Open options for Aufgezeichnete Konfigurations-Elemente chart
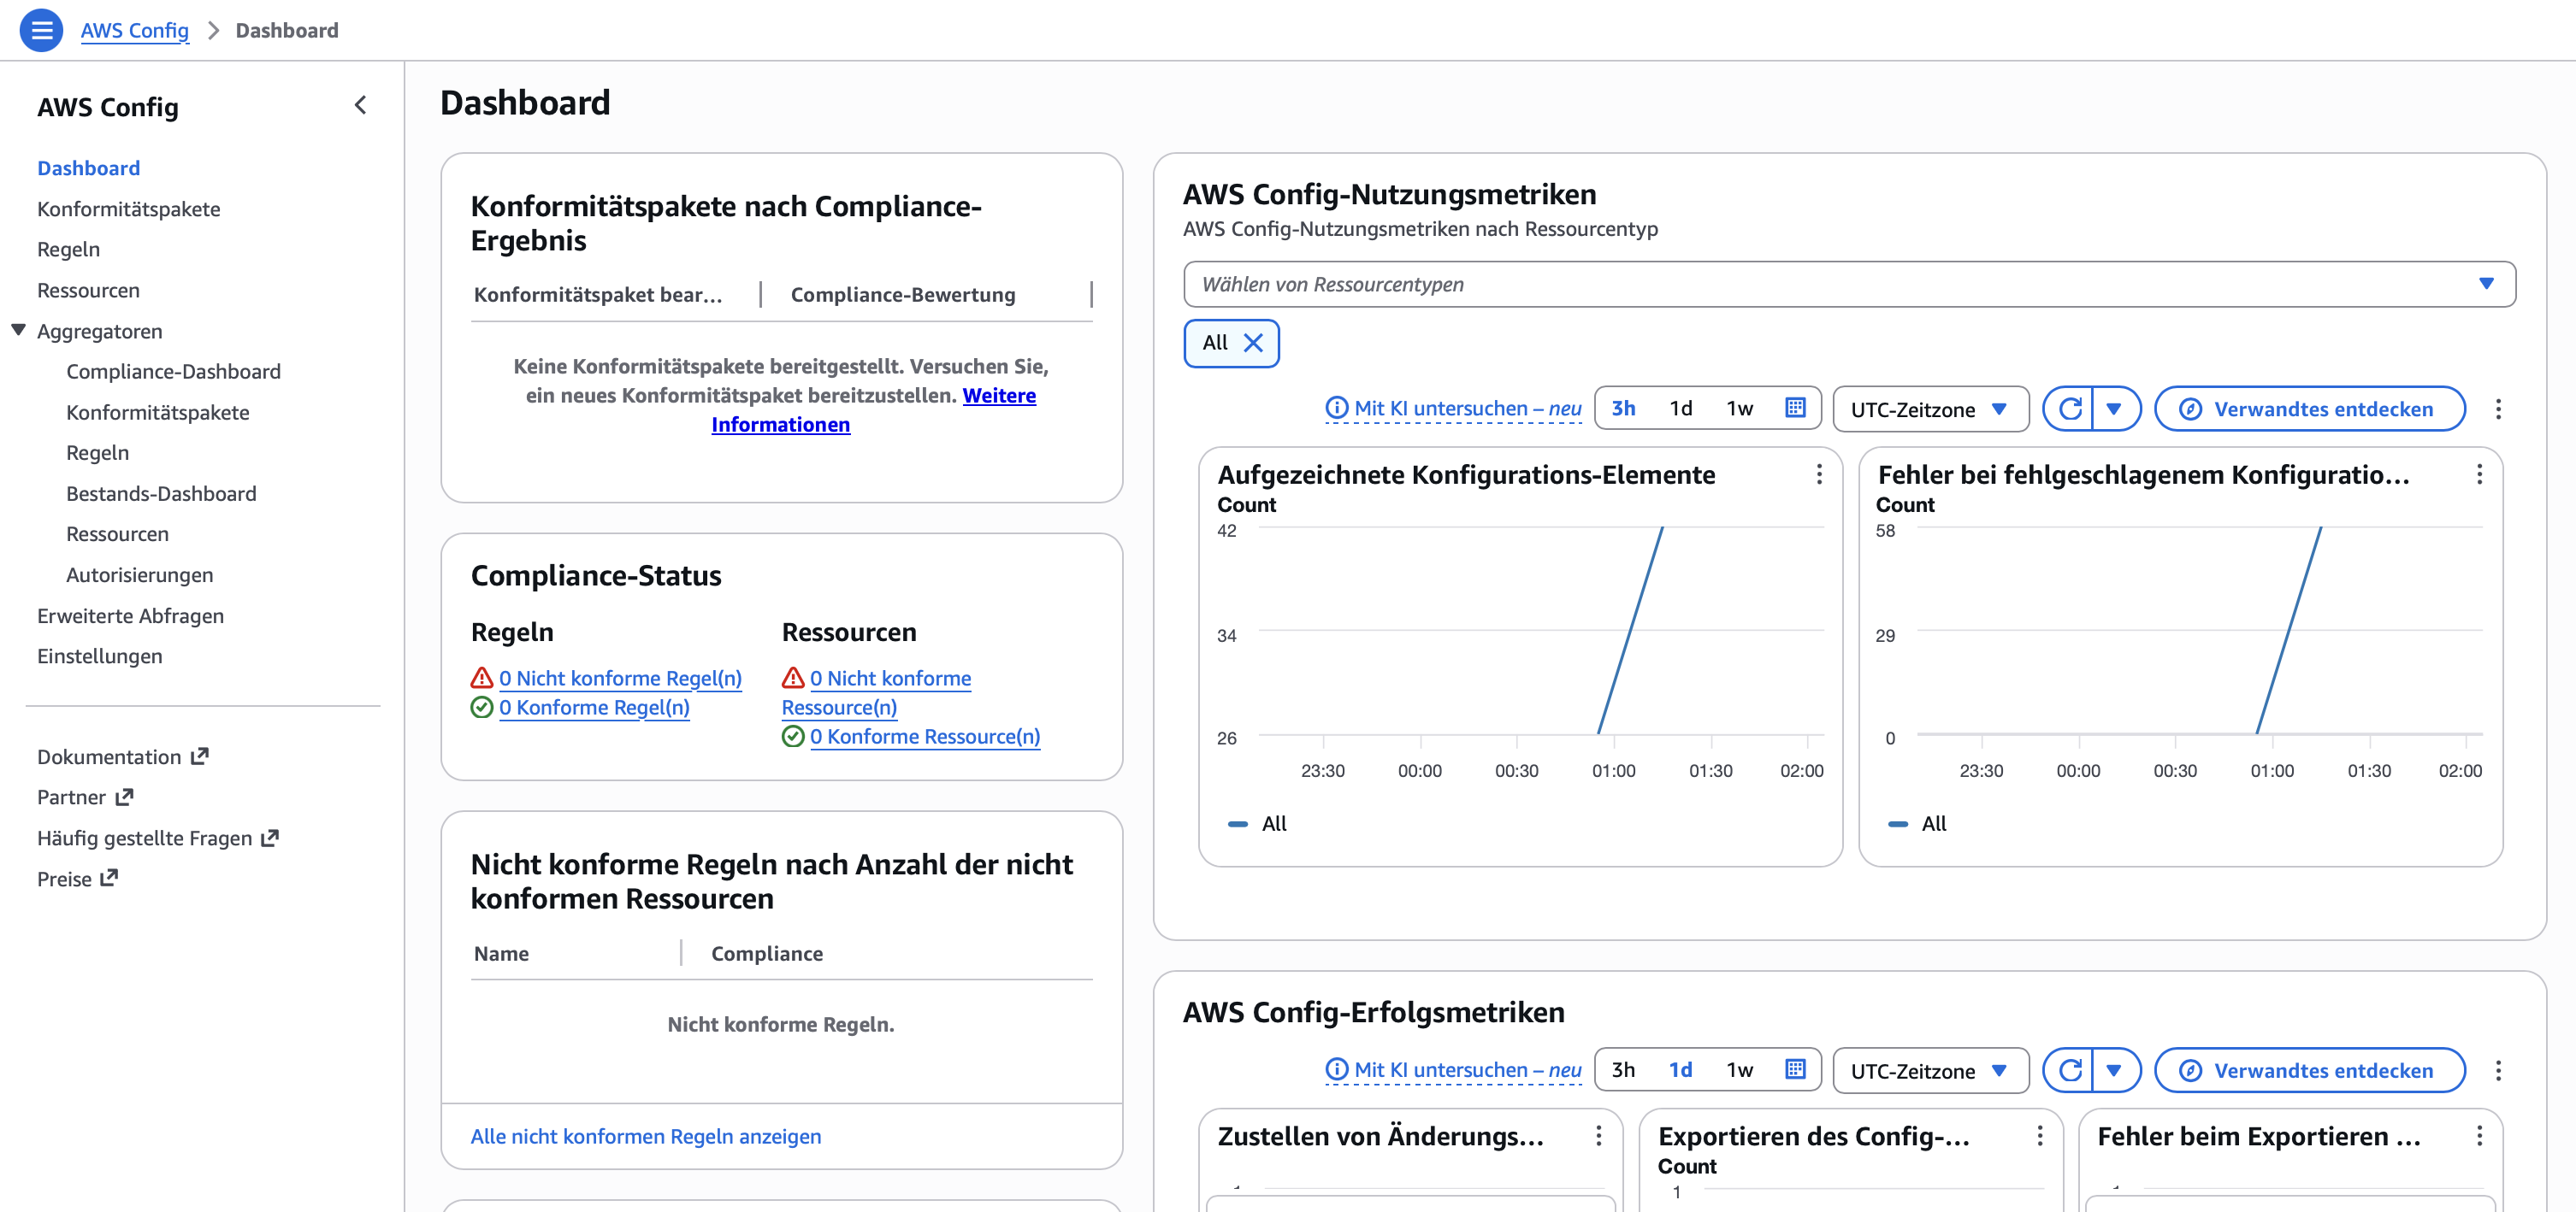The height and width of the screenshot is (1212, 2576). tap(1819, 474)
